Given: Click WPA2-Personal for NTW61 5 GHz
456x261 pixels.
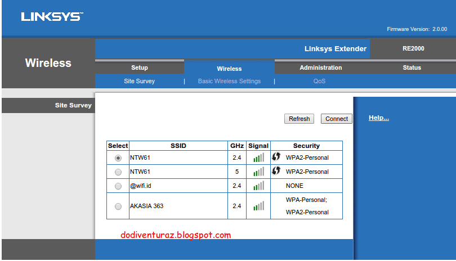Looking at the screenshot, I should coord(307,172).
